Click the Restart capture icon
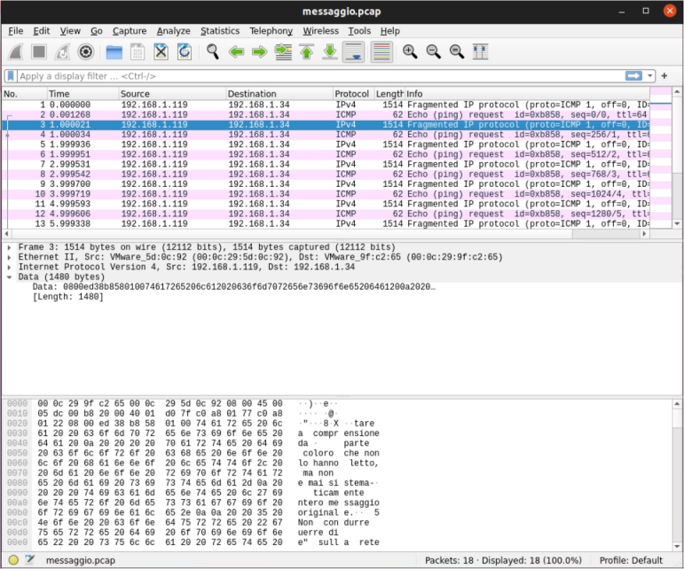 pyautogui.click(x=62, y=51)
